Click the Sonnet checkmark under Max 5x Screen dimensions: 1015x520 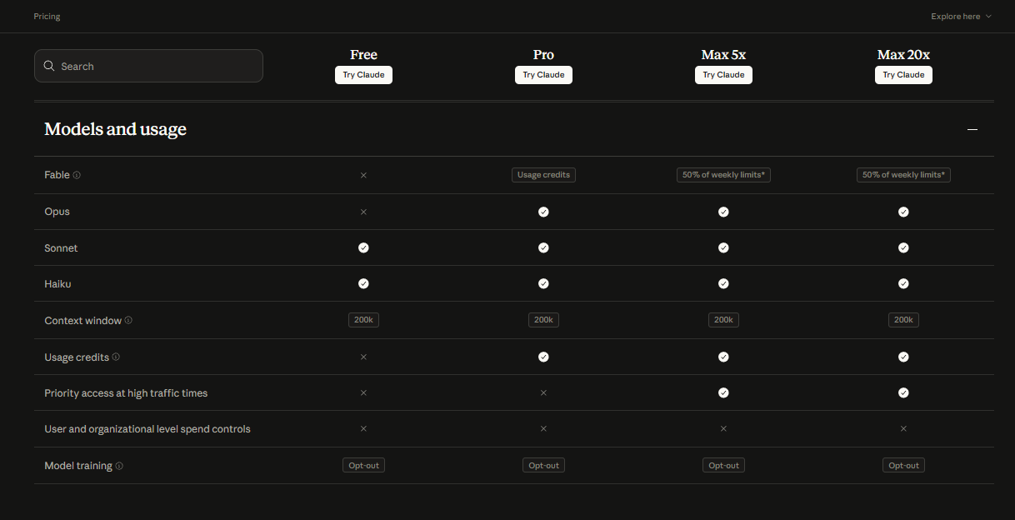coord(723,247)
